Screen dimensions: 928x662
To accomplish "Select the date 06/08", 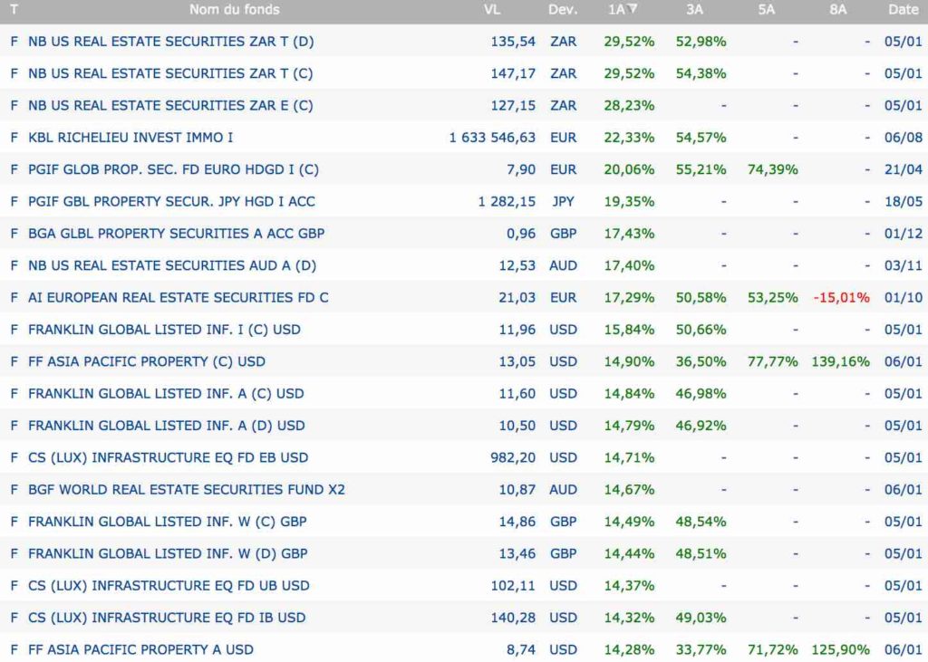I will tap(904, 138).
